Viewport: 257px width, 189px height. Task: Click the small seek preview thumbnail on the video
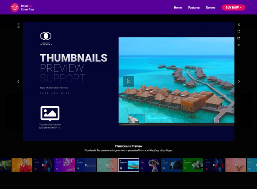(136, 119)
